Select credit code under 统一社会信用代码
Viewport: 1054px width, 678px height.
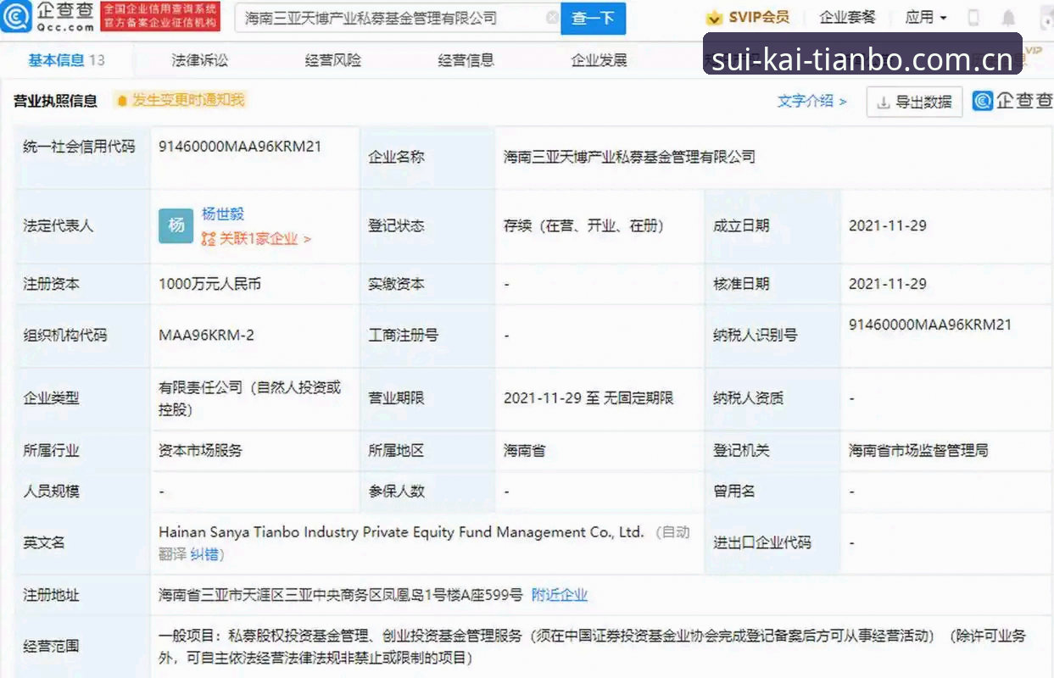tap(240, 146)
